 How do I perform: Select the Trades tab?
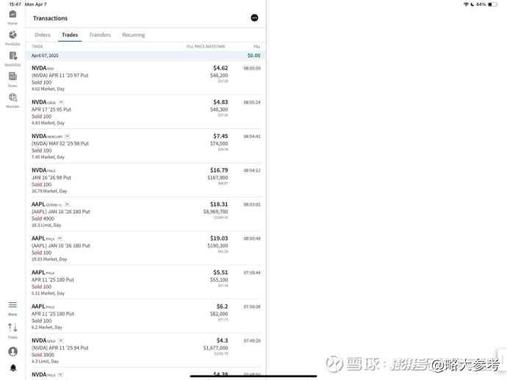(x=70, y=35)
